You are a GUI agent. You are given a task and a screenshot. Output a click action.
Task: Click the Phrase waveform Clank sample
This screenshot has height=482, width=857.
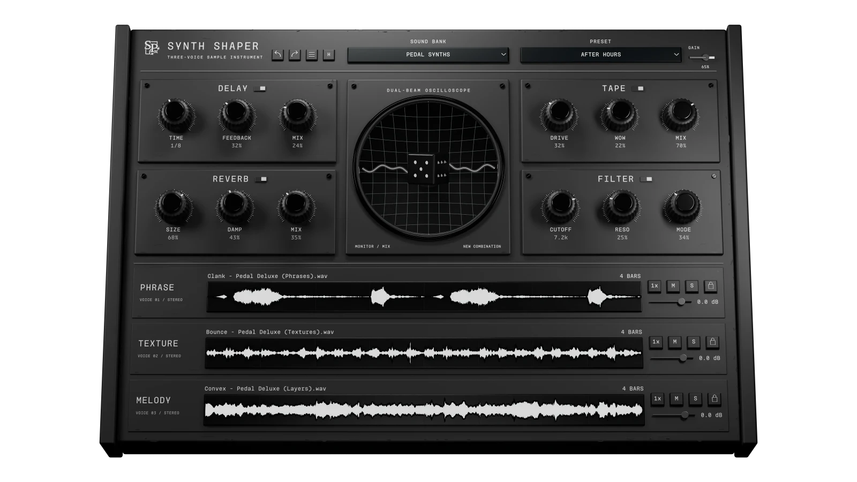tap(424, 297)
